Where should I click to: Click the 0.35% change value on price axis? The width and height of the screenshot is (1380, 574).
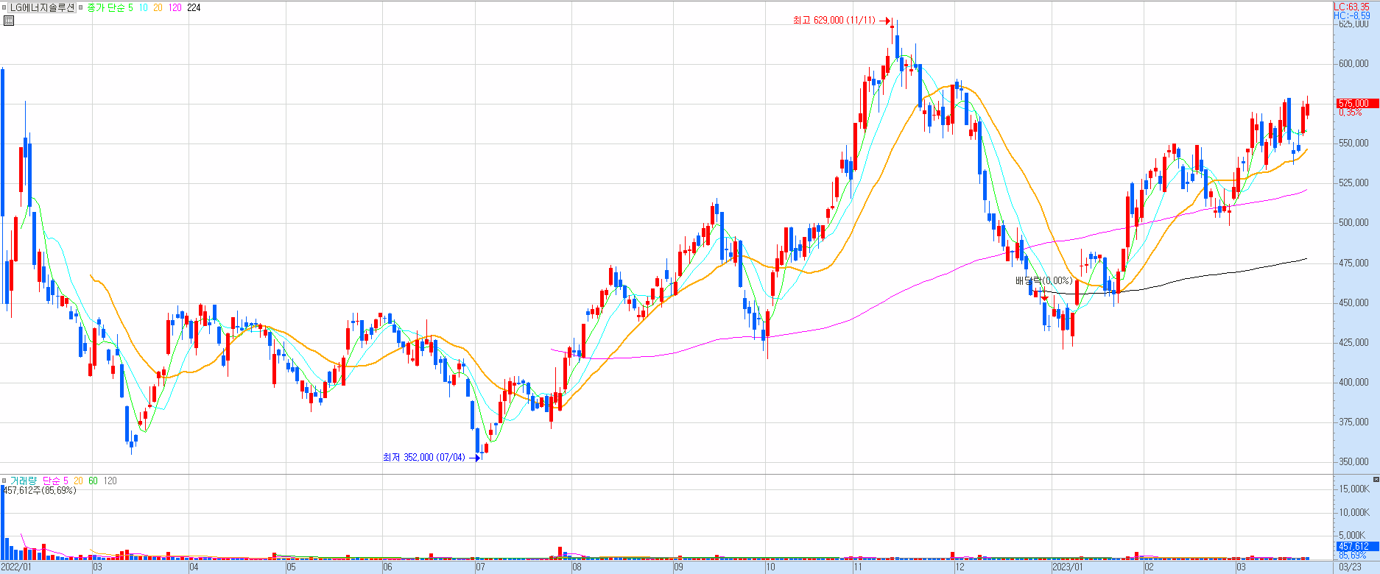[1351, 113]
